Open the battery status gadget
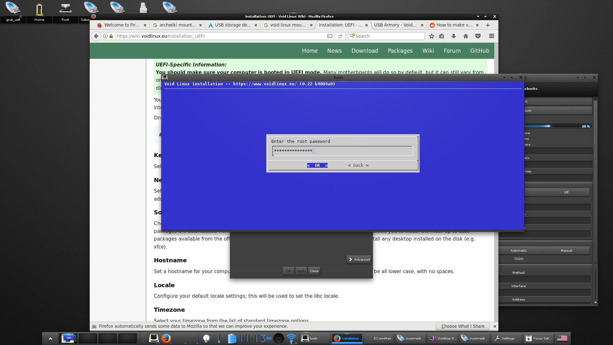Image resolution: width=613 pixels, height=345 pixels. [x=232, y=338]
